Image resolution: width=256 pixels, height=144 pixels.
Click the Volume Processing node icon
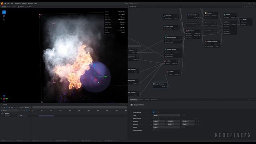(206, 42)
